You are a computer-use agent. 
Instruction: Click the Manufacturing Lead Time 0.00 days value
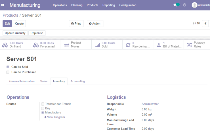(148, 120)
